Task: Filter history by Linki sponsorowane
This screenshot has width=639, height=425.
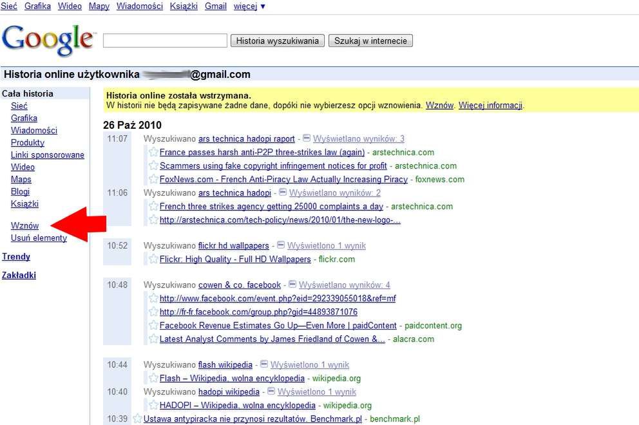Action: 48,155
